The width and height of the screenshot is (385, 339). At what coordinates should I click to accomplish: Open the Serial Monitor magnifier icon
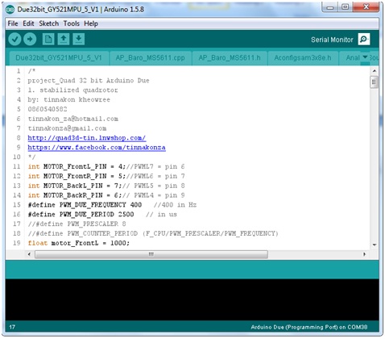pyautogui.click(x=364, y=40)
